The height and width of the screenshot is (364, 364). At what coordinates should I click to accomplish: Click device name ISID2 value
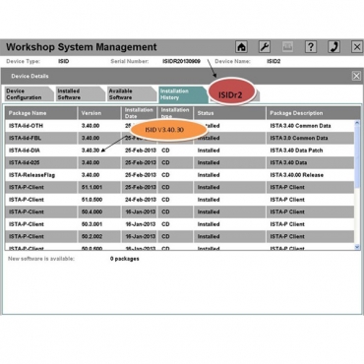pyautogui.click(x=273, y=61)
